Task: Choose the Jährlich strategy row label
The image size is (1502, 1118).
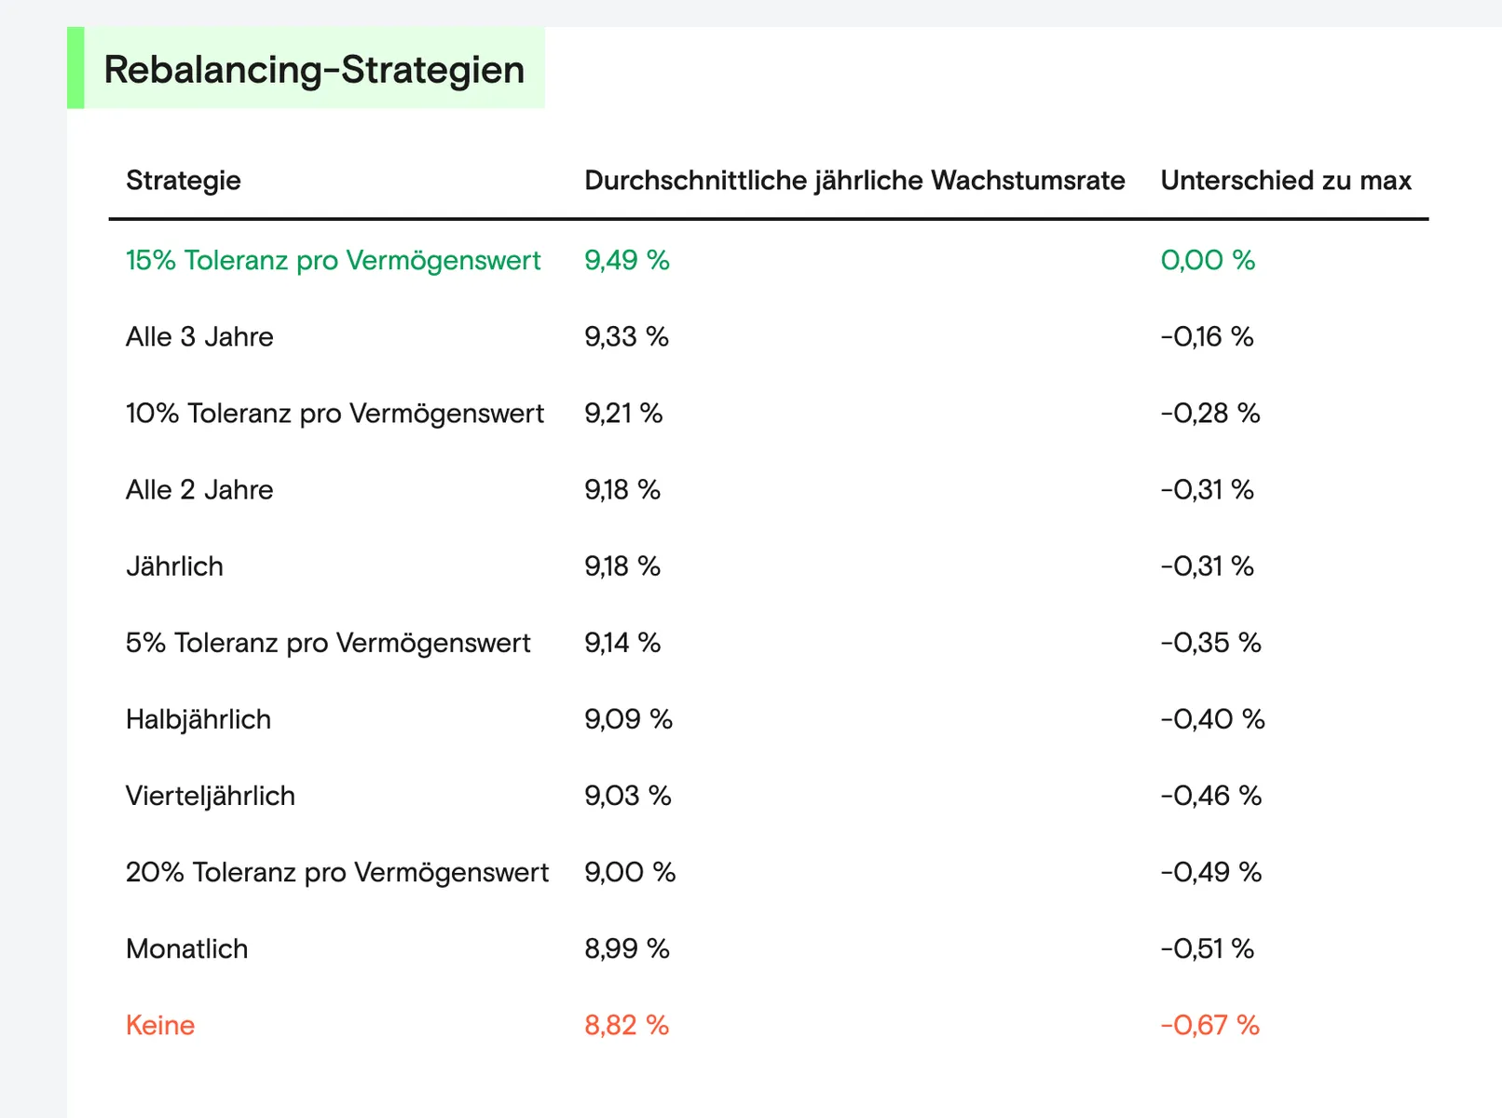Action: [174, 566]
